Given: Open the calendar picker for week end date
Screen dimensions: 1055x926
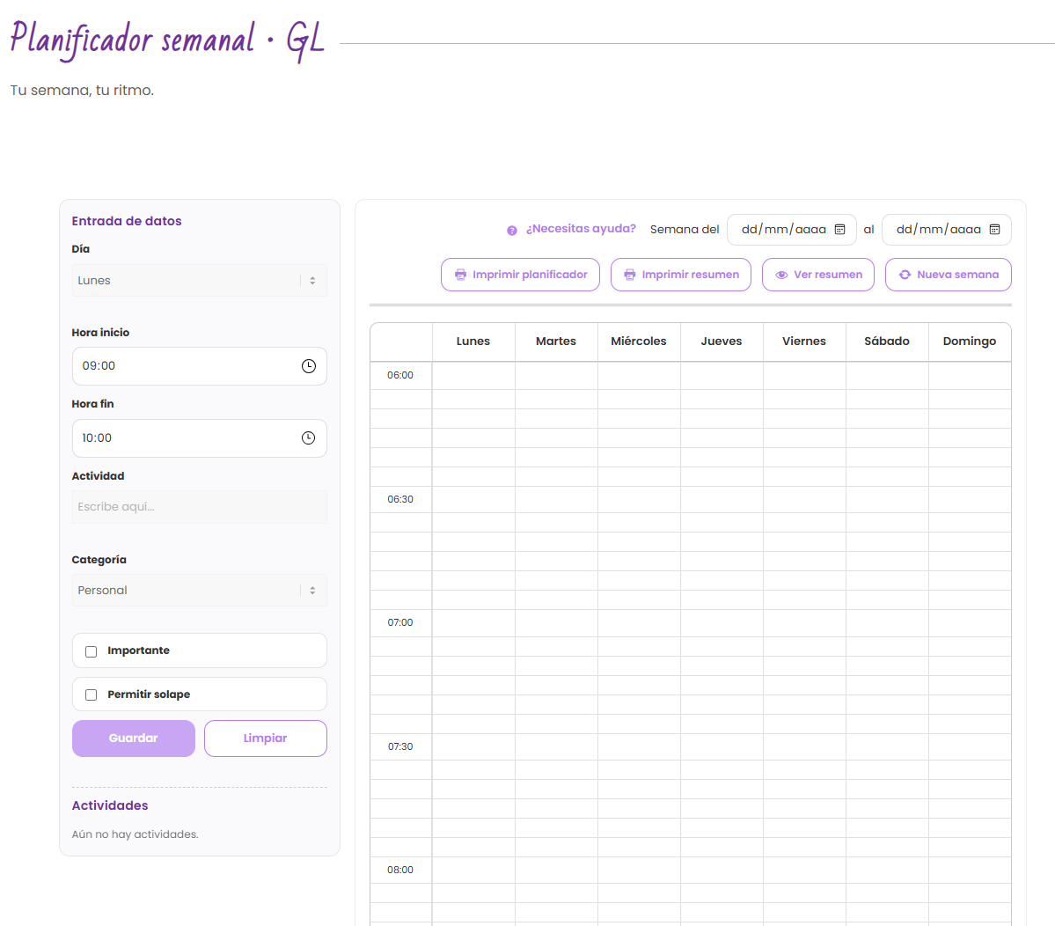Looking at the screenshot, I should [994, 230].
